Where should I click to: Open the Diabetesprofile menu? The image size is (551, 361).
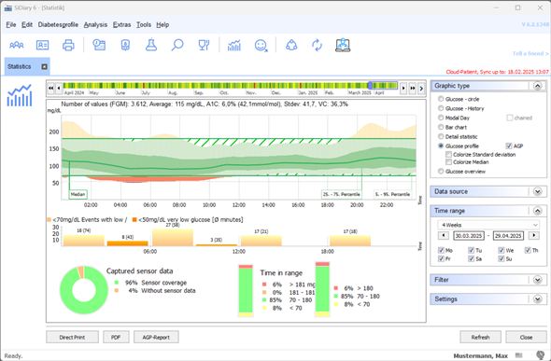(x=58, y=25)
